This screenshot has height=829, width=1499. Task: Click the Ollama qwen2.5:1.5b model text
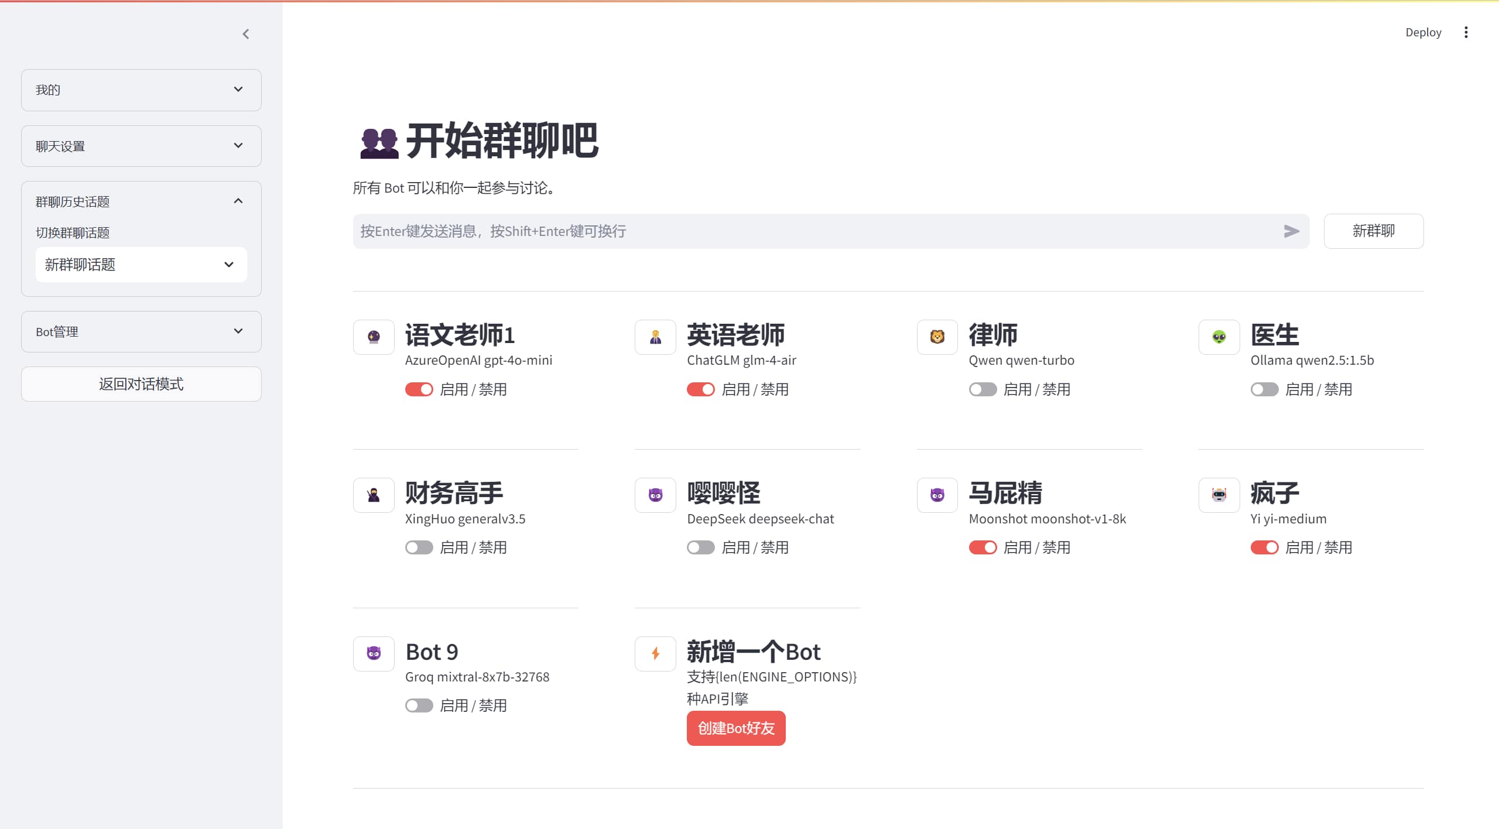click(x=1312, y=361)
